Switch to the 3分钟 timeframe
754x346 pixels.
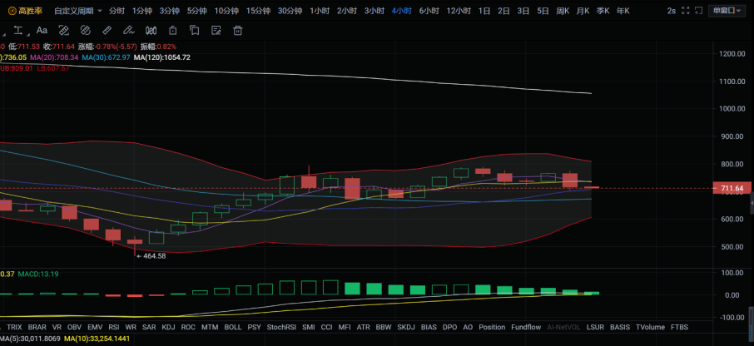point(169,11)
